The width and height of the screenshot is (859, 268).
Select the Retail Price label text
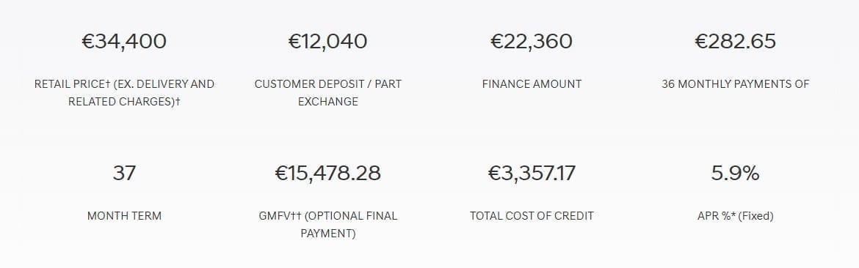pos(124,93)
